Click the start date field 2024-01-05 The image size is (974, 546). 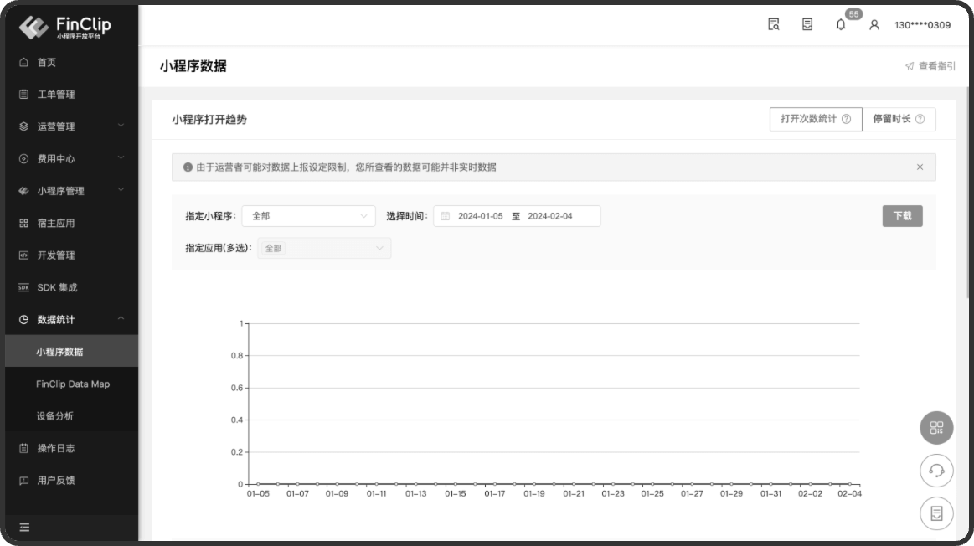pos(480,216)
